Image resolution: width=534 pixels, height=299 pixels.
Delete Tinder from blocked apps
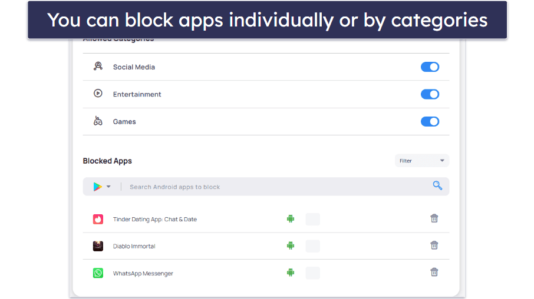click(434, 218)
